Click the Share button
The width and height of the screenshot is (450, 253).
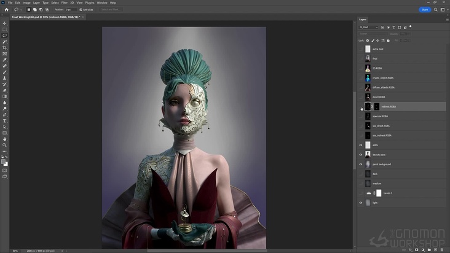tap(425, 9)
